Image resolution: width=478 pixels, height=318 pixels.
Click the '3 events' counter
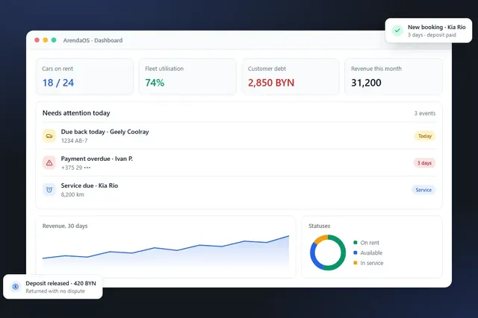[425, 113]
